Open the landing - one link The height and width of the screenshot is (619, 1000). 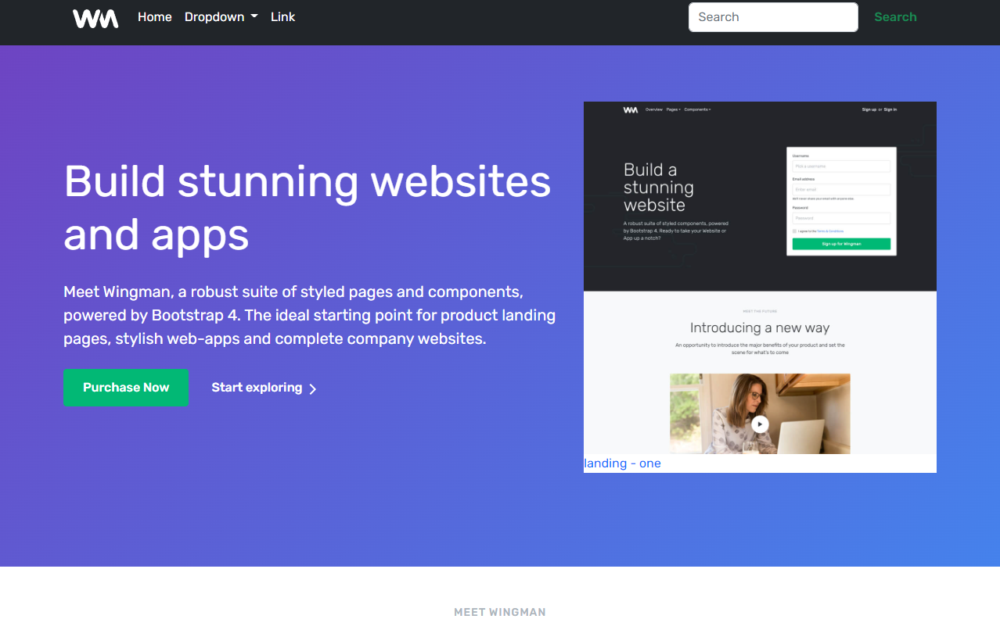click(621, 463)
